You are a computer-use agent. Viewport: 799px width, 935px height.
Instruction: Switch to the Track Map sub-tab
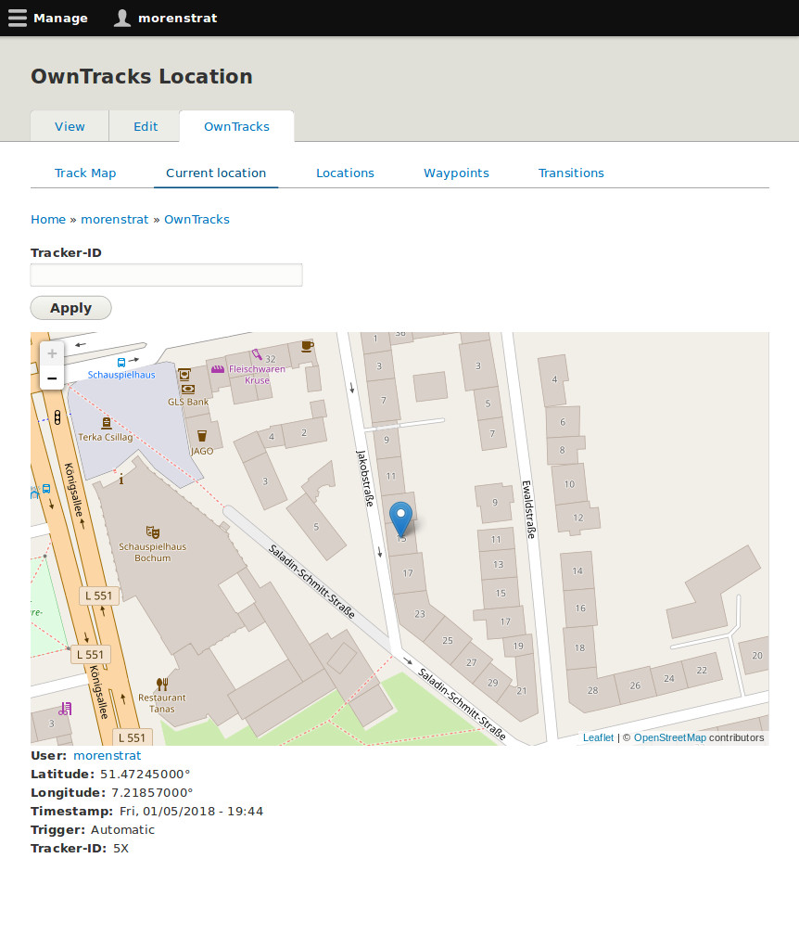point(85,173)
